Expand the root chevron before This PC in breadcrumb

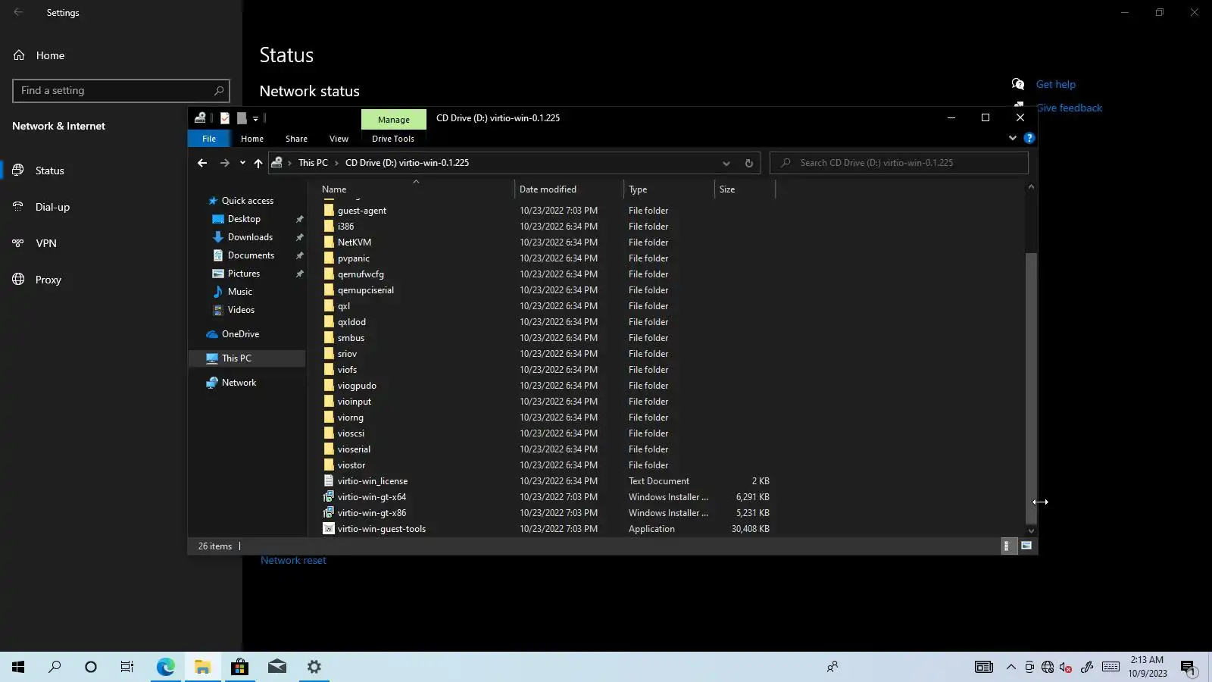coord(289,163)
